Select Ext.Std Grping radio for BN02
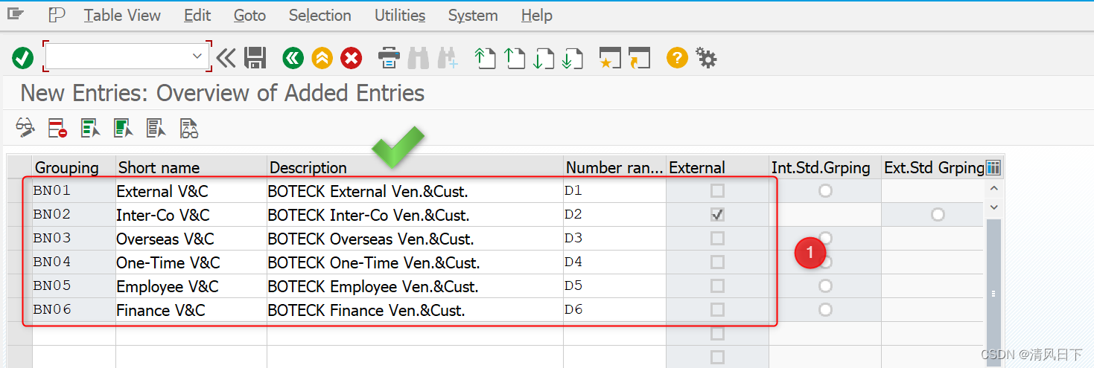1094x368 pixels. 938,215
